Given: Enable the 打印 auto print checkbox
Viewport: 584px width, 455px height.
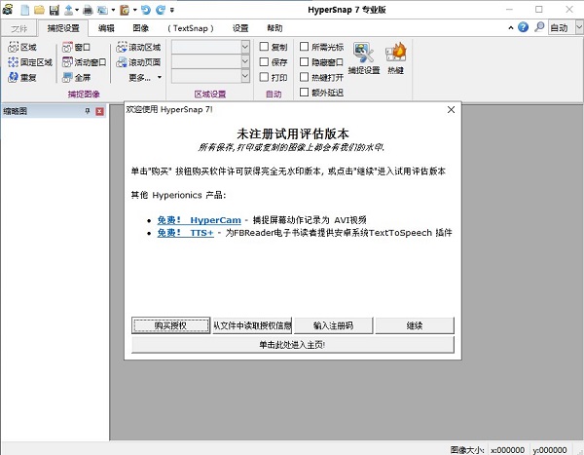Looking at the screenshot, I should (264, 77).
